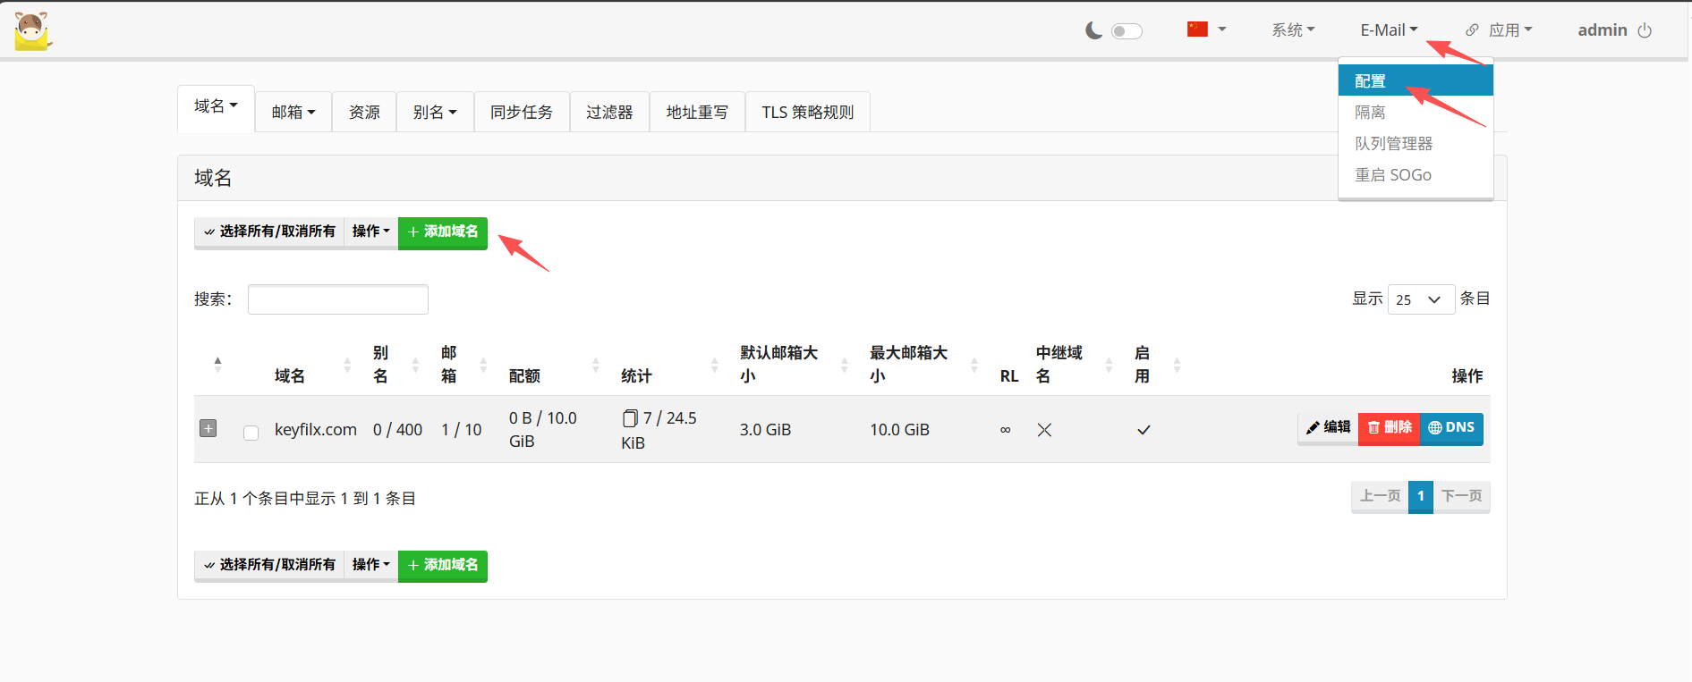Select 隔离 from the E-Mail menu
1692x682 pixels.
pyautogui.click(x=1370, y=113)
